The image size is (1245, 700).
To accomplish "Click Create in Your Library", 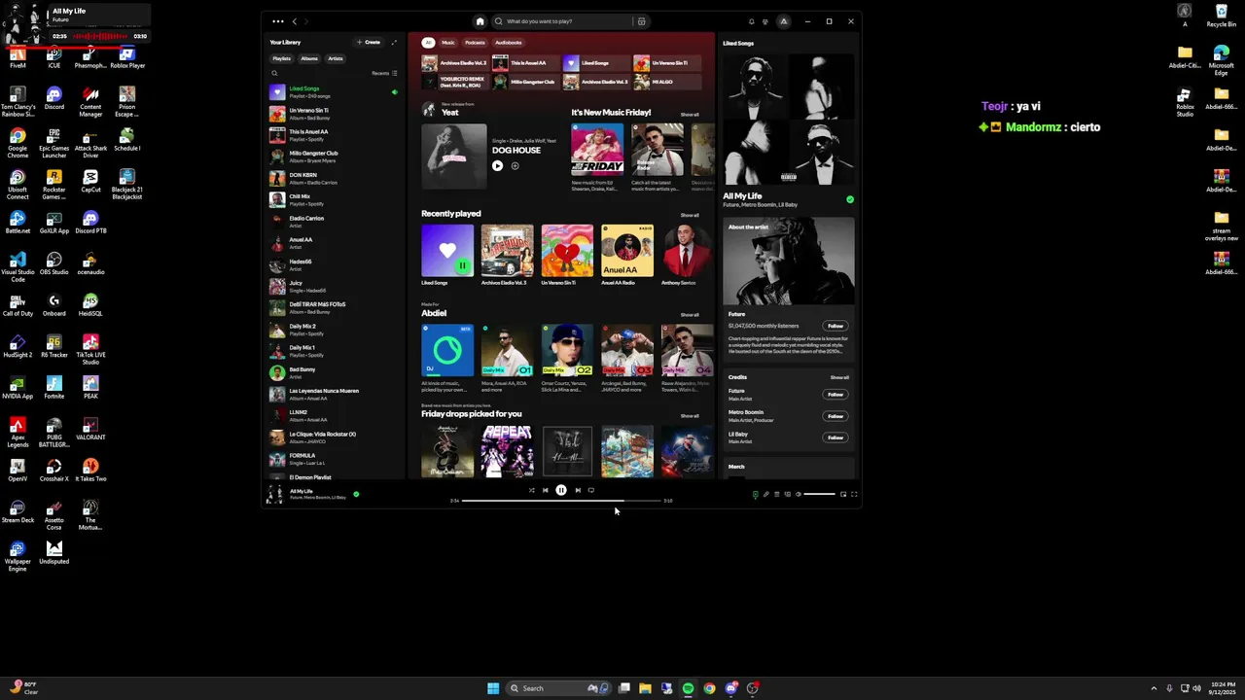I will (369, 43).
